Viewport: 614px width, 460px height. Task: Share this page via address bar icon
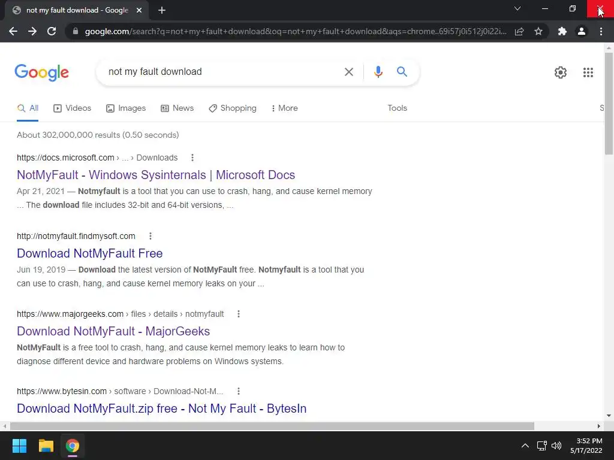[x=519, y=31]
